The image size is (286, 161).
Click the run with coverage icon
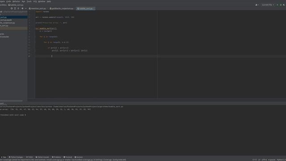[x=284, y=5]
